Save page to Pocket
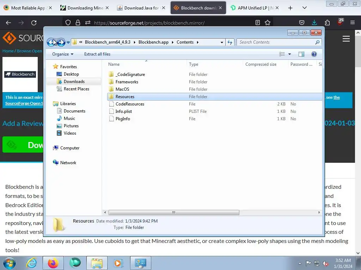This screenshot has height=270, width=361. 302,22
